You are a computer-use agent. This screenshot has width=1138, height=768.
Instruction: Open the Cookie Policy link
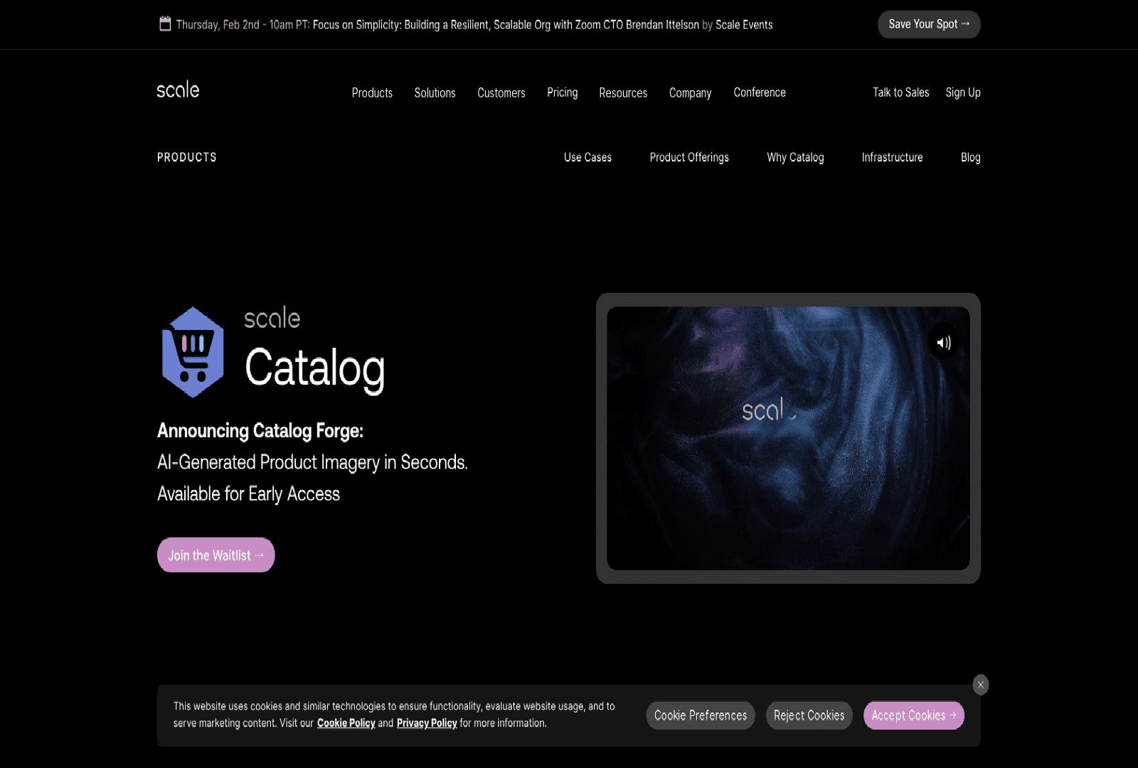(346, 723)
